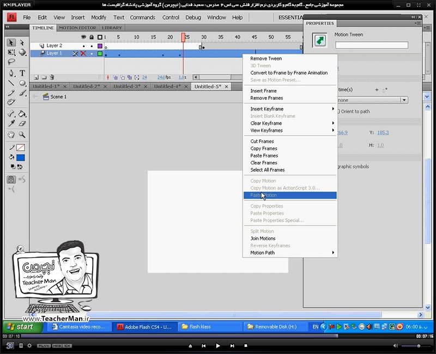The image size is (436, 354).
Task: Click the Delete layer trash icon
Action: tap(52, 77)
